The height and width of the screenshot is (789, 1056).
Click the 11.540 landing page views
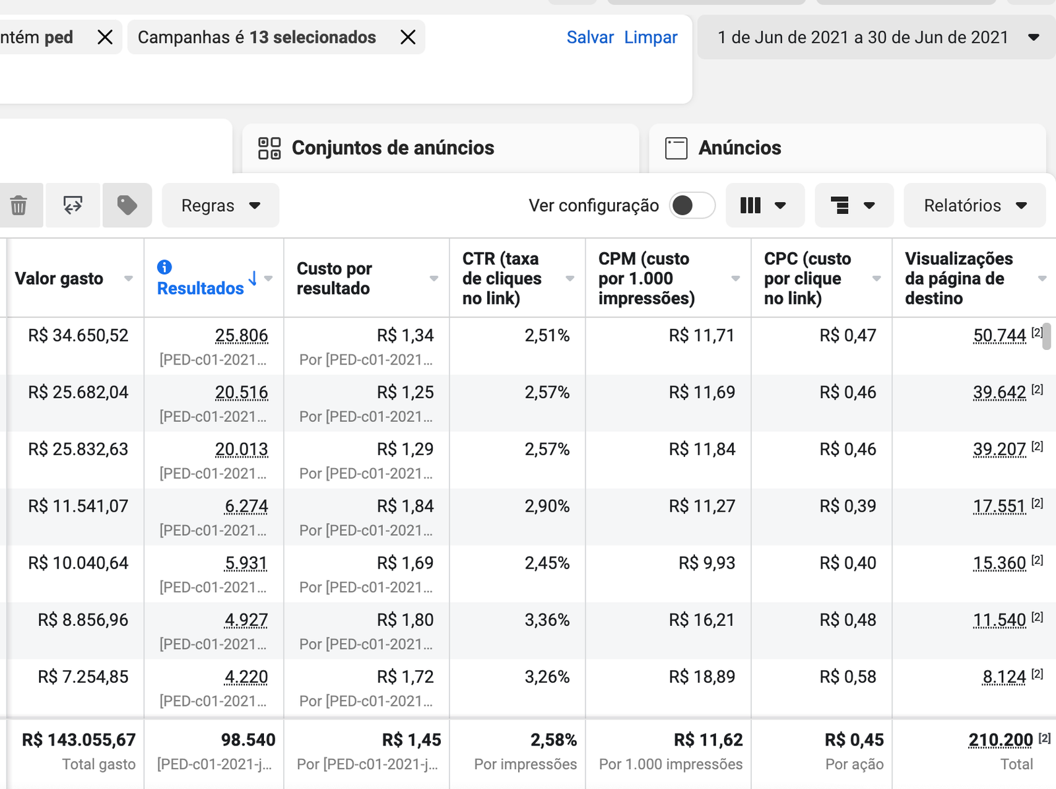click(x=999, y=620)
